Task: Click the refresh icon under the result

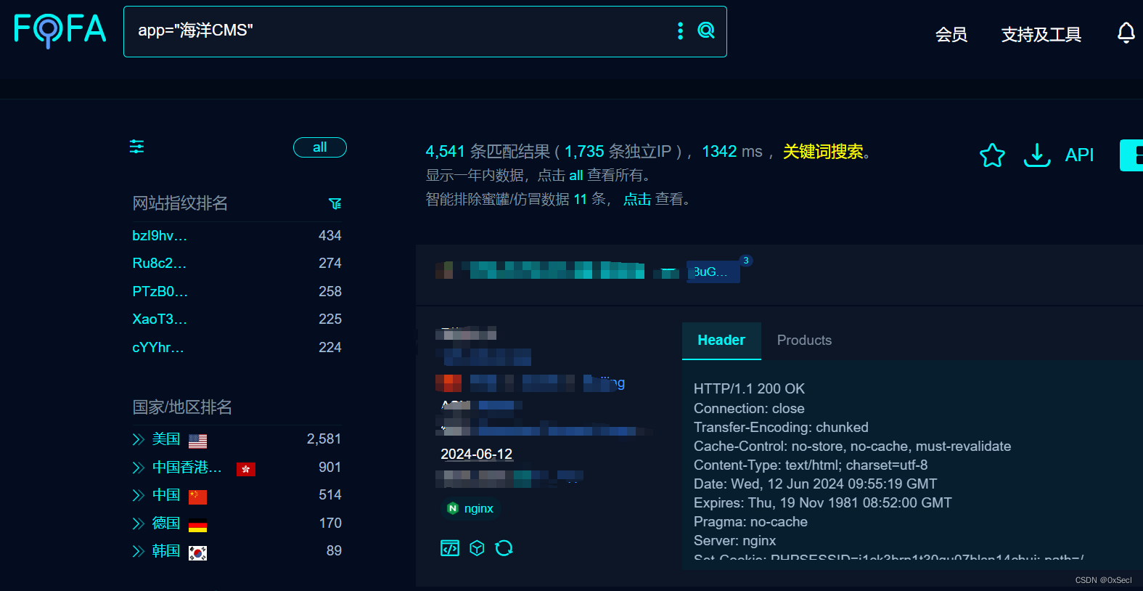Action: pos(504,547)
